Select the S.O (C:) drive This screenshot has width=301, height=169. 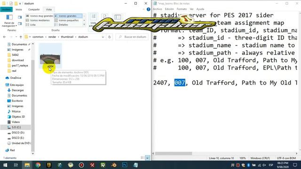tap(16, 127)
